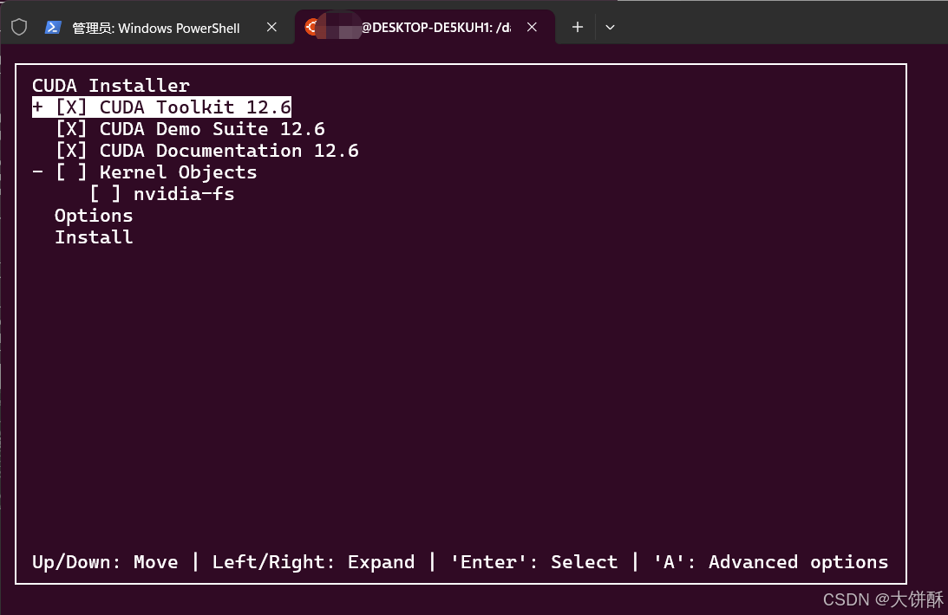Collapse Kernel Objects via minus sign

point(38,172)
